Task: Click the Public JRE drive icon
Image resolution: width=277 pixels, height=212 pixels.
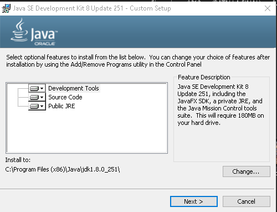Action: coord(34,106)
